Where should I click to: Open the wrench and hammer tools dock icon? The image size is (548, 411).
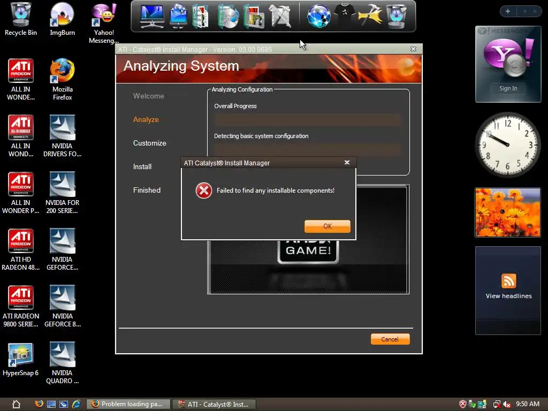280,16
